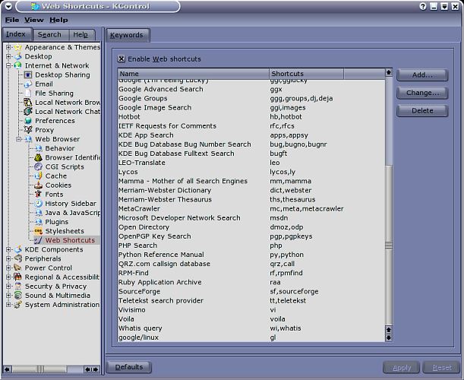Image resolution: width=464 pixels, height=380 pixels.
Task: Click the History Sidebar clock icon
Action: 38,204
